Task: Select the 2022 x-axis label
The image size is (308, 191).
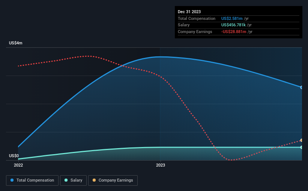Action: coord(18,165)
